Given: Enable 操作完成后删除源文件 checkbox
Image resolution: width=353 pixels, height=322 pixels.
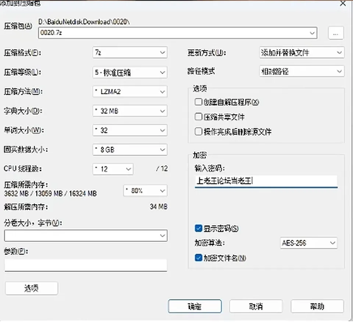Looking at the screenshot, I should pyautogui.click(x=198, y=132).
